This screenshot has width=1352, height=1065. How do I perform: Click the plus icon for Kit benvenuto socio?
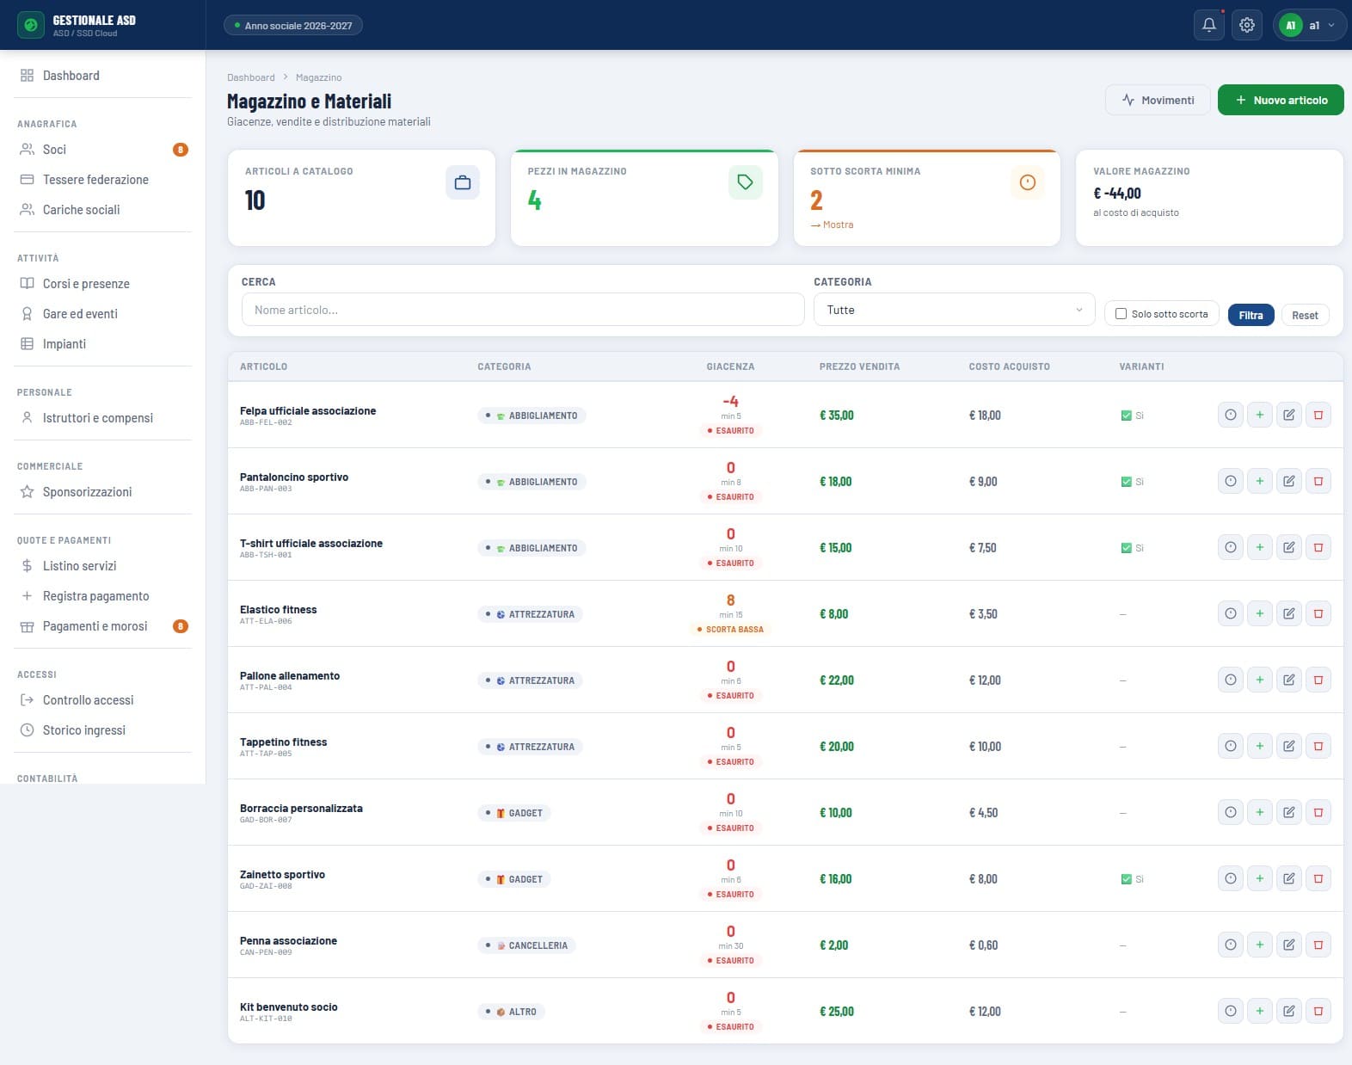1259,1011
